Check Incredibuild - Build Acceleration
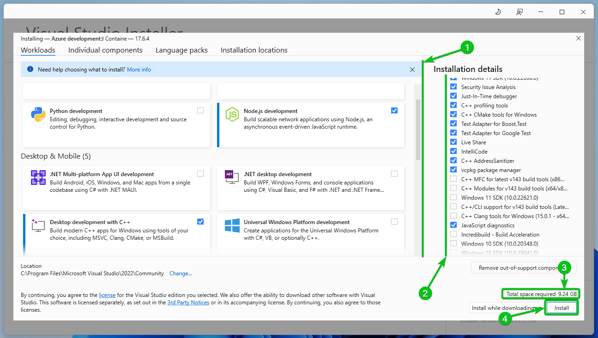The image size is (598, 338). pos(453,234)
